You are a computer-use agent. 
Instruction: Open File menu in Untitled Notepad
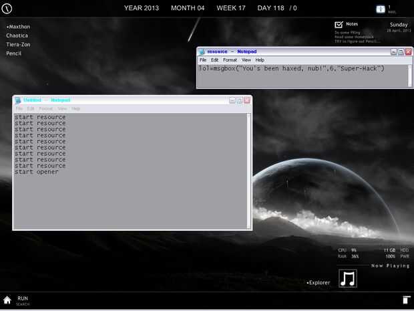click(x=19, y=109)
